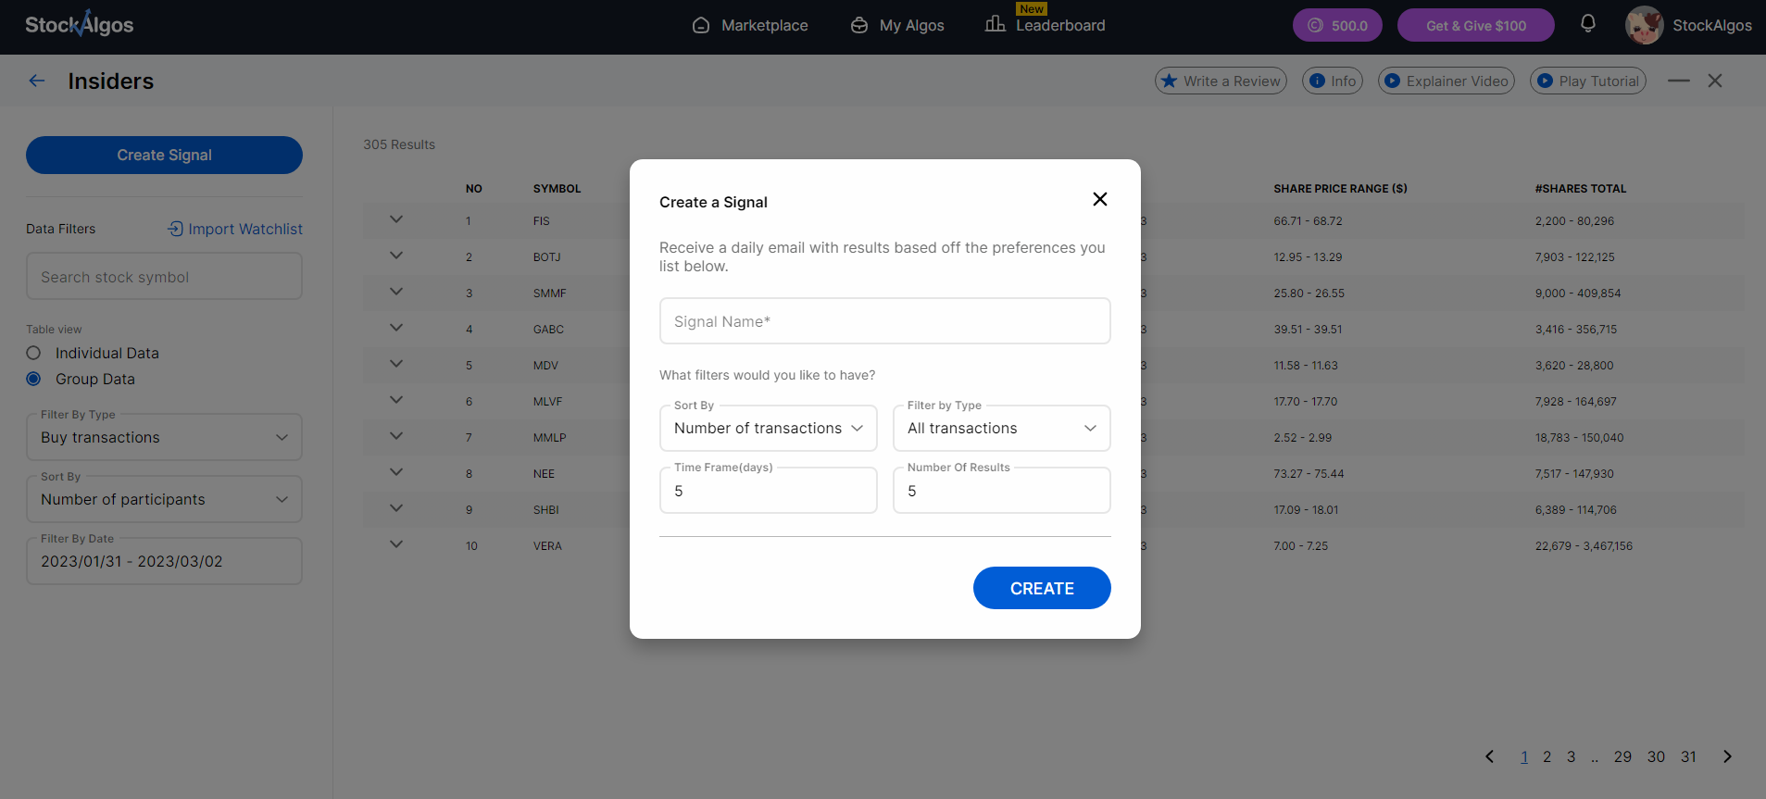The height and width of the screenshot is (799, 1766).
Task: Select page 2 in pagination
Action: point(1547,756)
